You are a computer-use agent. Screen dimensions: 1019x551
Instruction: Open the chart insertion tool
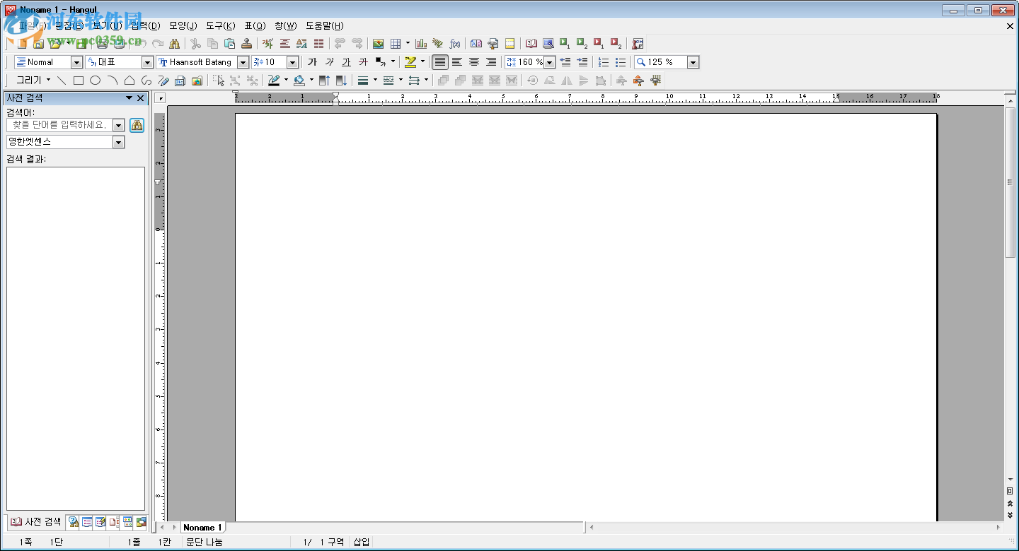coord(421,44)
